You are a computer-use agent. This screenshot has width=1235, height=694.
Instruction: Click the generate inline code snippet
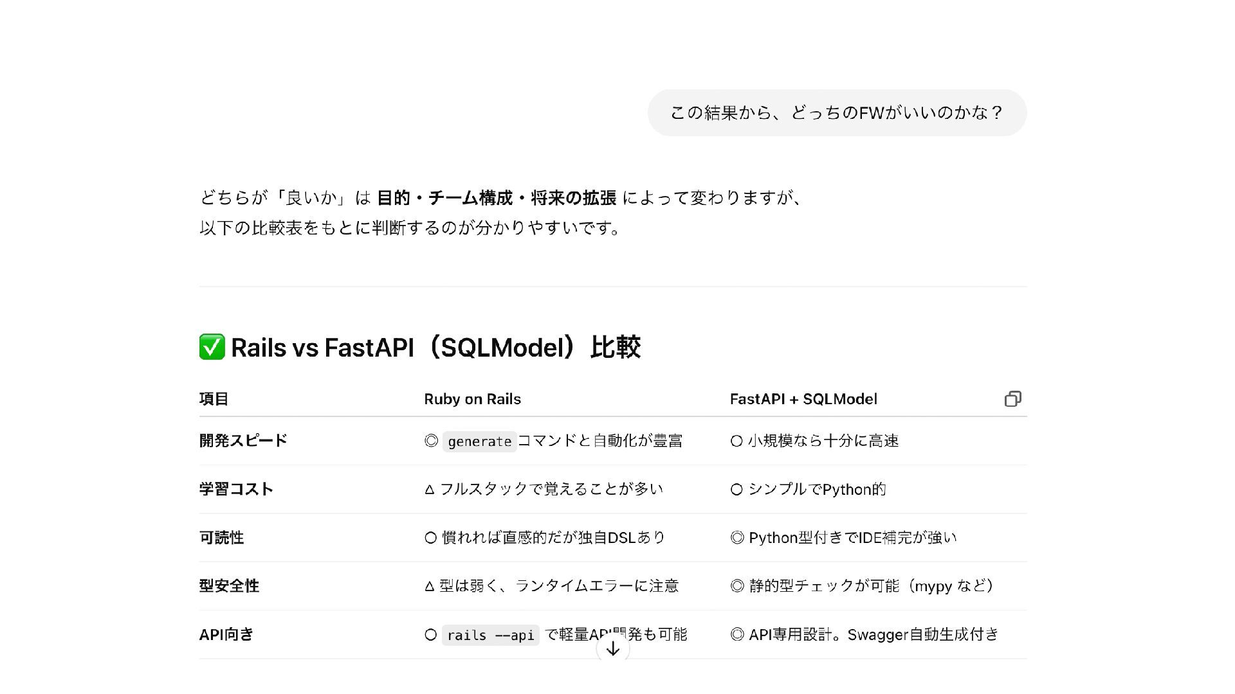[479, 441]
